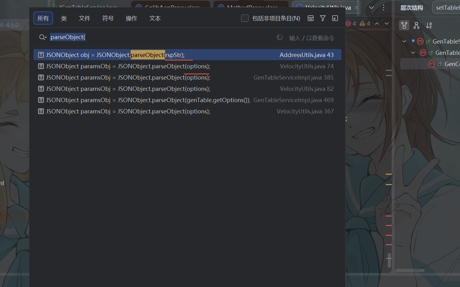The width and height of the screenshot is (460, 287).
Task: Click the editor vertical scrollbar thumb
Action: click(389, 260)
